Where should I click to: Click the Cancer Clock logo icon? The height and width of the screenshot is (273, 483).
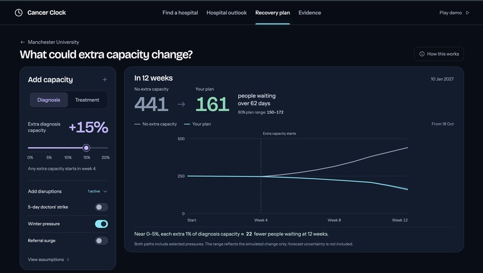tap(19, 13)
